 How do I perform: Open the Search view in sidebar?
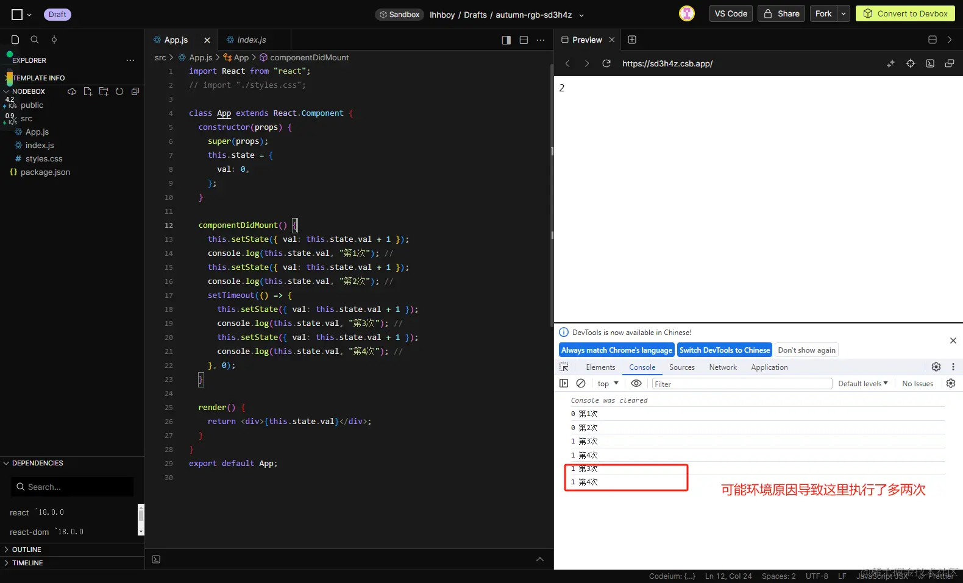click(35, 40)
